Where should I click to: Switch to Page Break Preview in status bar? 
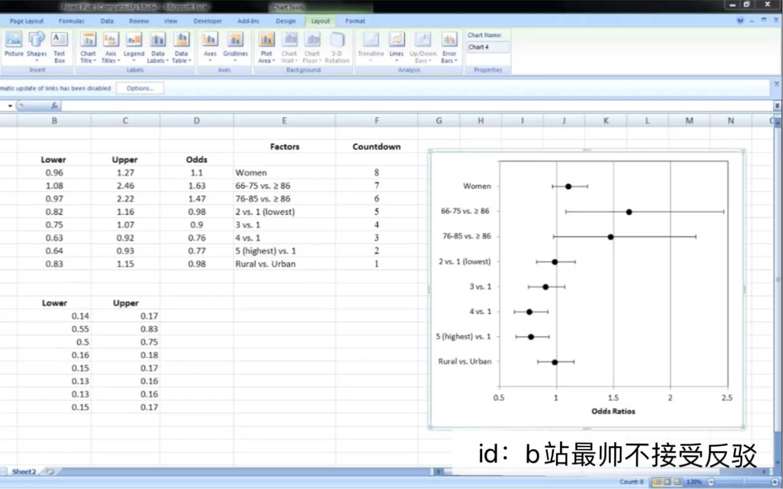[677, 482]
